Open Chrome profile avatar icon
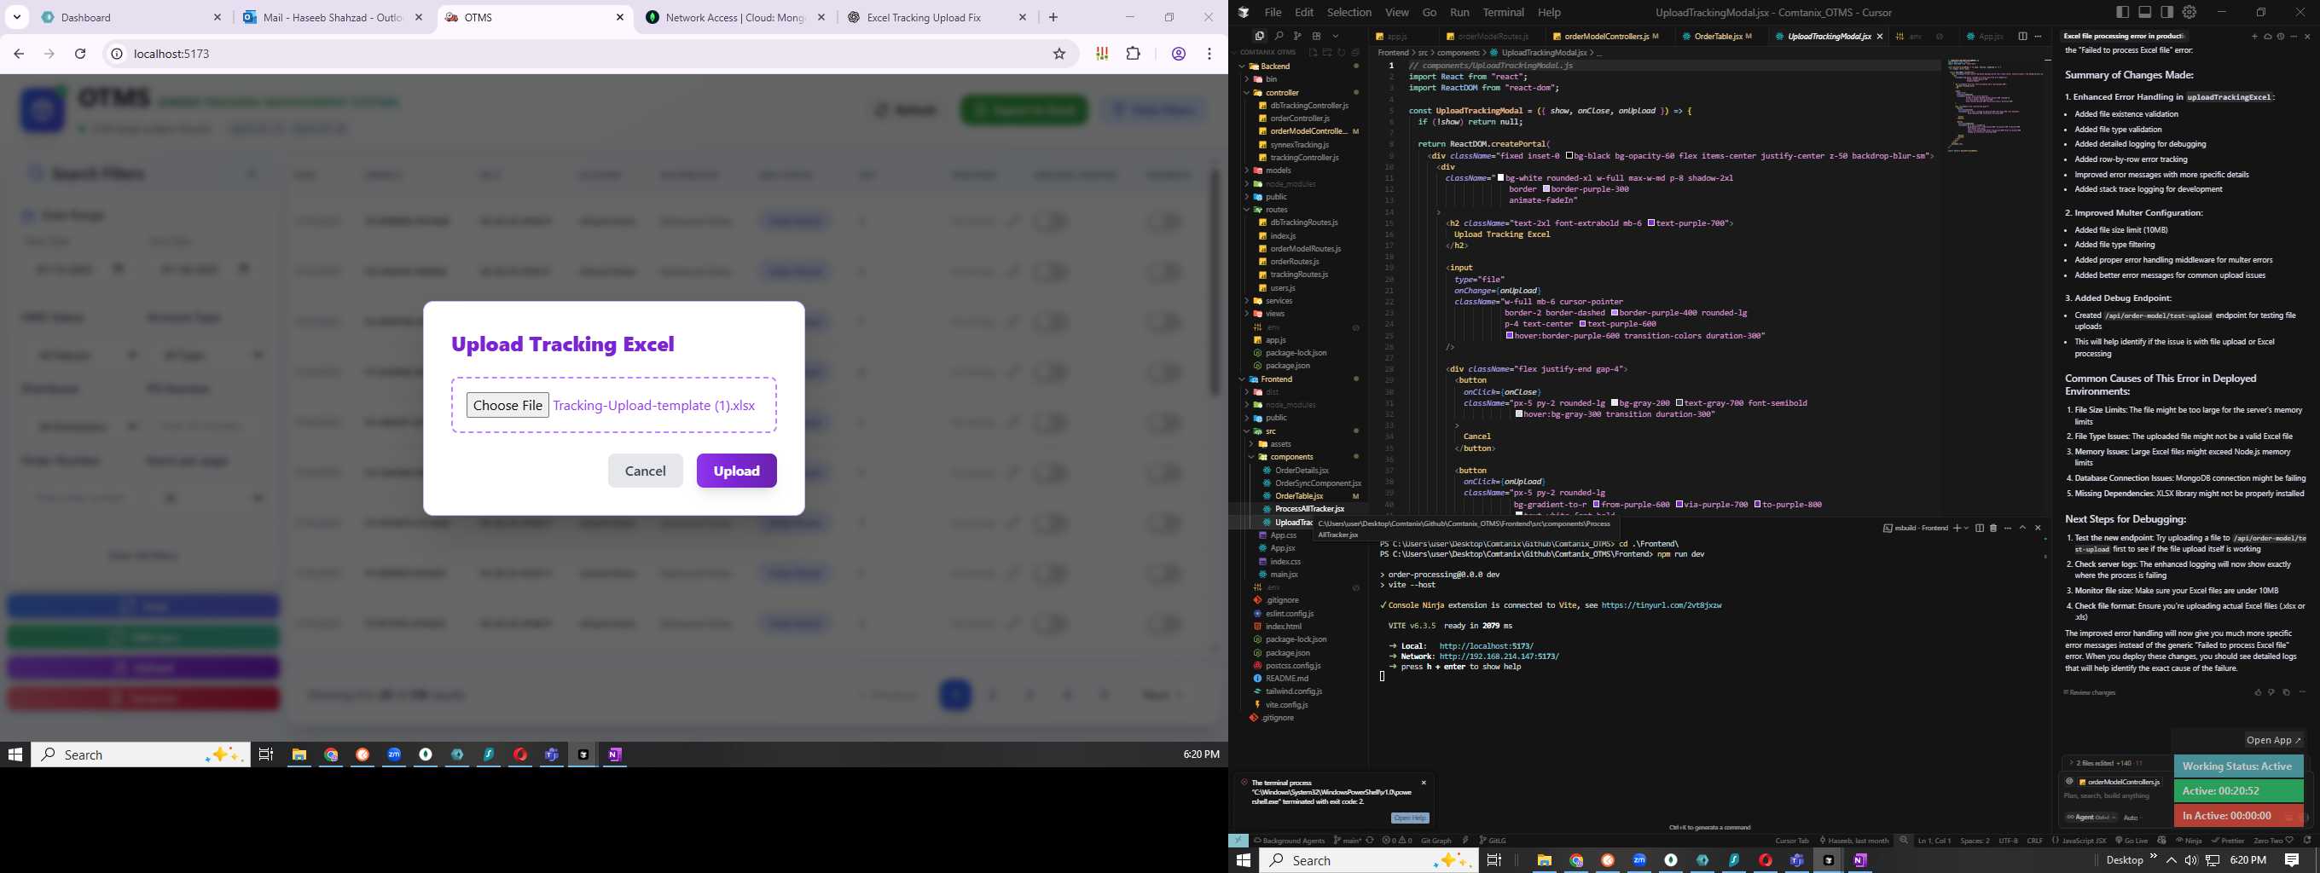Viewport: 2320px width, 873px height. click(1178, 54)
